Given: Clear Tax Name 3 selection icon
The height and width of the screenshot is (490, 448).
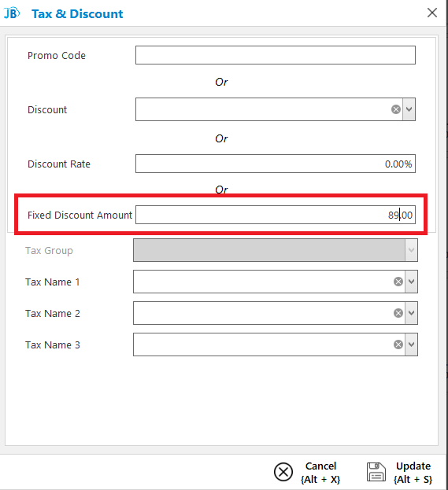Looking at the screenshot, I should pyautogui.click(x=398, y=344).
